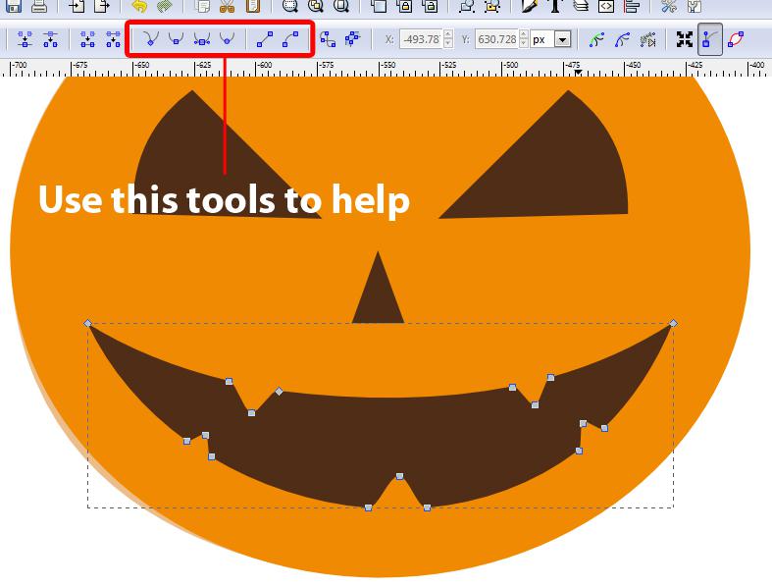Toggle show transformation handles
This screenshot has width=772, height=586.
click(x=685, y=40)
